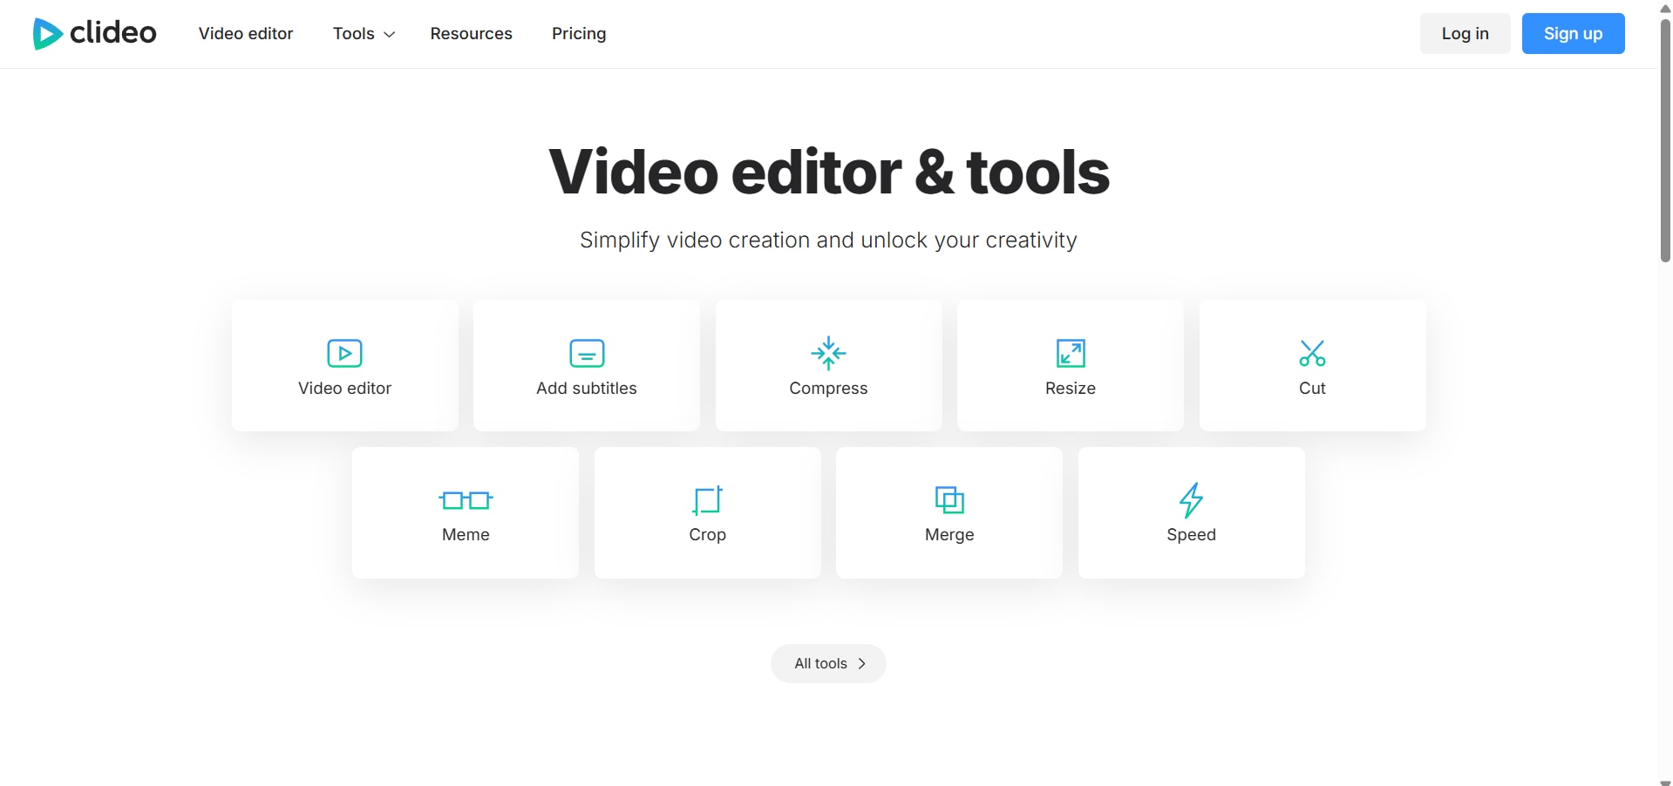This screenshot has width=1673, height=786.
Task: Choose the Compress tool icon
Action: (x=828, y=353)
